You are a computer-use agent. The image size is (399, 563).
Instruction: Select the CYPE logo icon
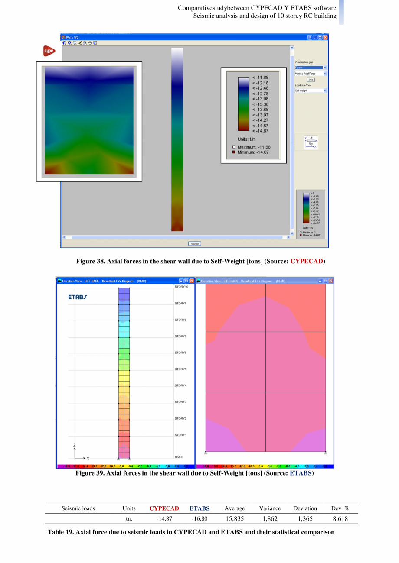[49, 51]
